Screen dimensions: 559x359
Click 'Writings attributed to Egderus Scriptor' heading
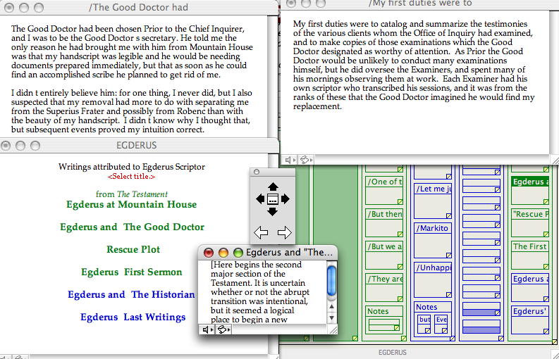click(132, 167)
